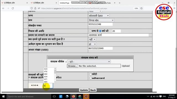Image resolution: width=177 pixels, height=99 pixels.
Task: Open the previous certificate issued 'नहीं' dropdown
Action: (92, 39)
